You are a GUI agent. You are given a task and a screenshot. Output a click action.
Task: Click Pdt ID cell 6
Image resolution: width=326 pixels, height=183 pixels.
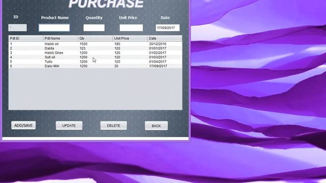pos(11,66)
